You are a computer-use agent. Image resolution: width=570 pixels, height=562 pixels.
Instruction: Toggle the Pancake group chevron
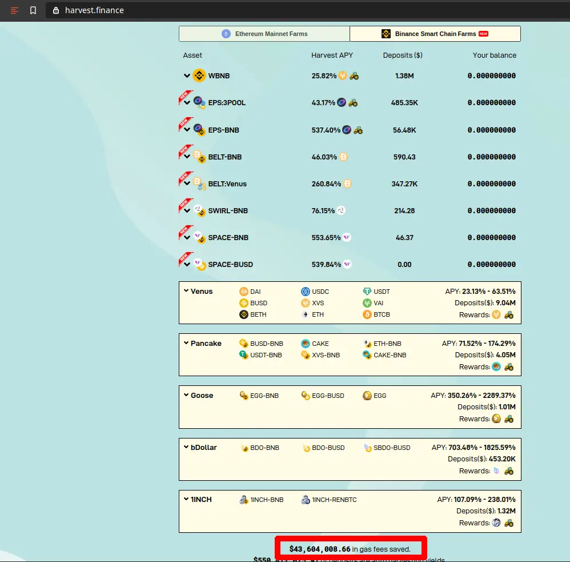tap(186, 343)
